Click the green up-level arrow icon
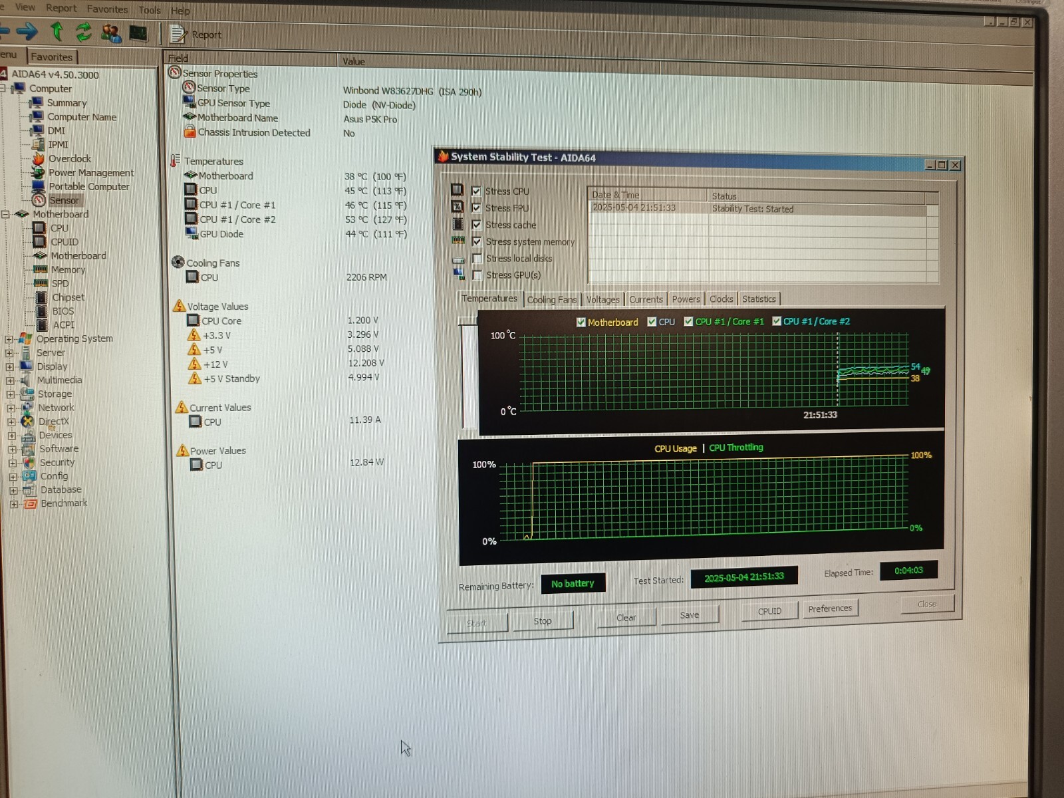Viewport: 1064px width, 798px height. (57, 31)
